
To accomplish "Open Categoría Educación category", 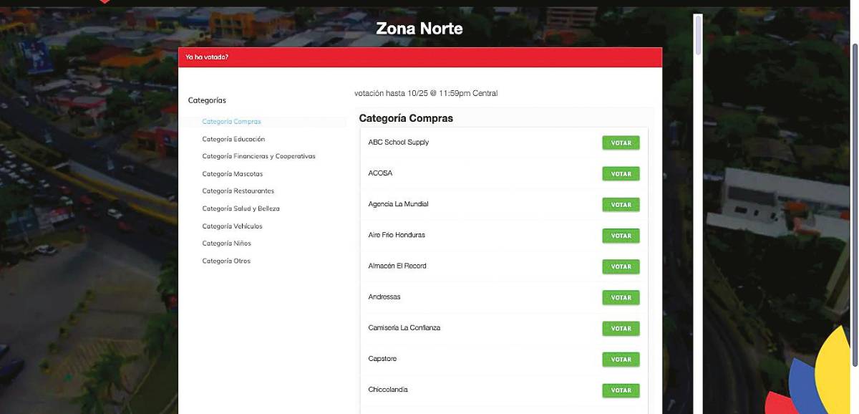I will [x=233, y=139].
